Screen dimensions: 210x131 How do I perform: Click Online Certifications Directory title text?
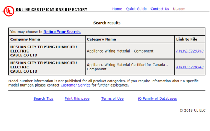click(x=52, y=10)
